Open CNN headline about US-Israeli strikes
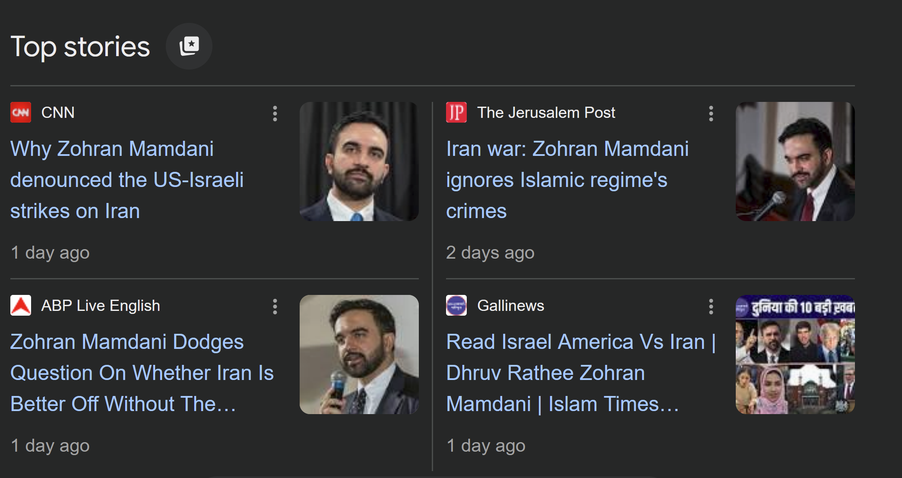 tap(127, 180)
